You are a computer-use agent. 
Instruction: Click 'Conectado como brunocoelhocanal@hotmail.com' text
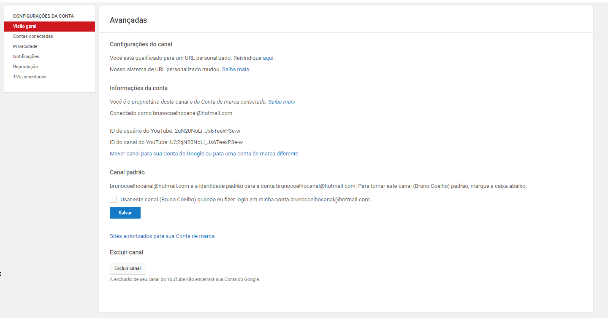pyautogui.click(x=171, y=113)
